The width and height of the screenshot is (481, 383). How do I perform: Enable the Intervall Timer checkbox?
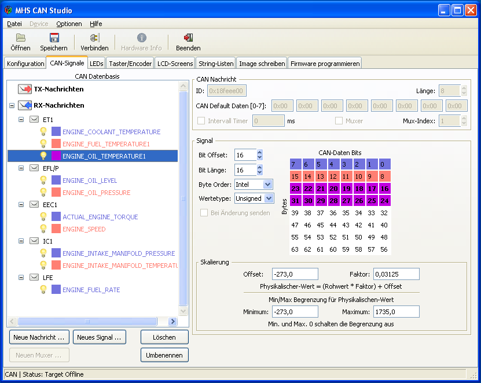201,121
